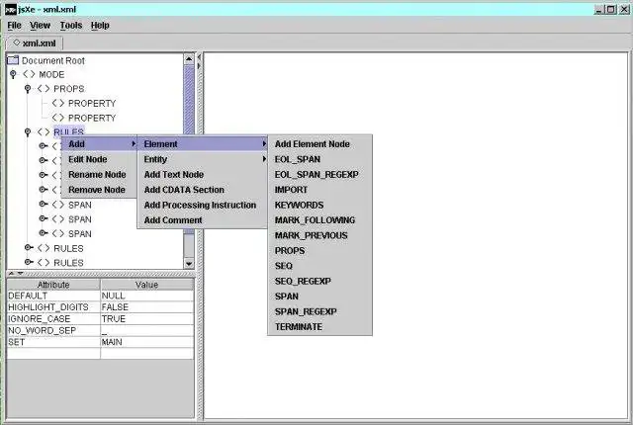Viewport: 633px width, 425px height.
Task: Add a KEYWORDS element
Action: (x=319, y=205)
